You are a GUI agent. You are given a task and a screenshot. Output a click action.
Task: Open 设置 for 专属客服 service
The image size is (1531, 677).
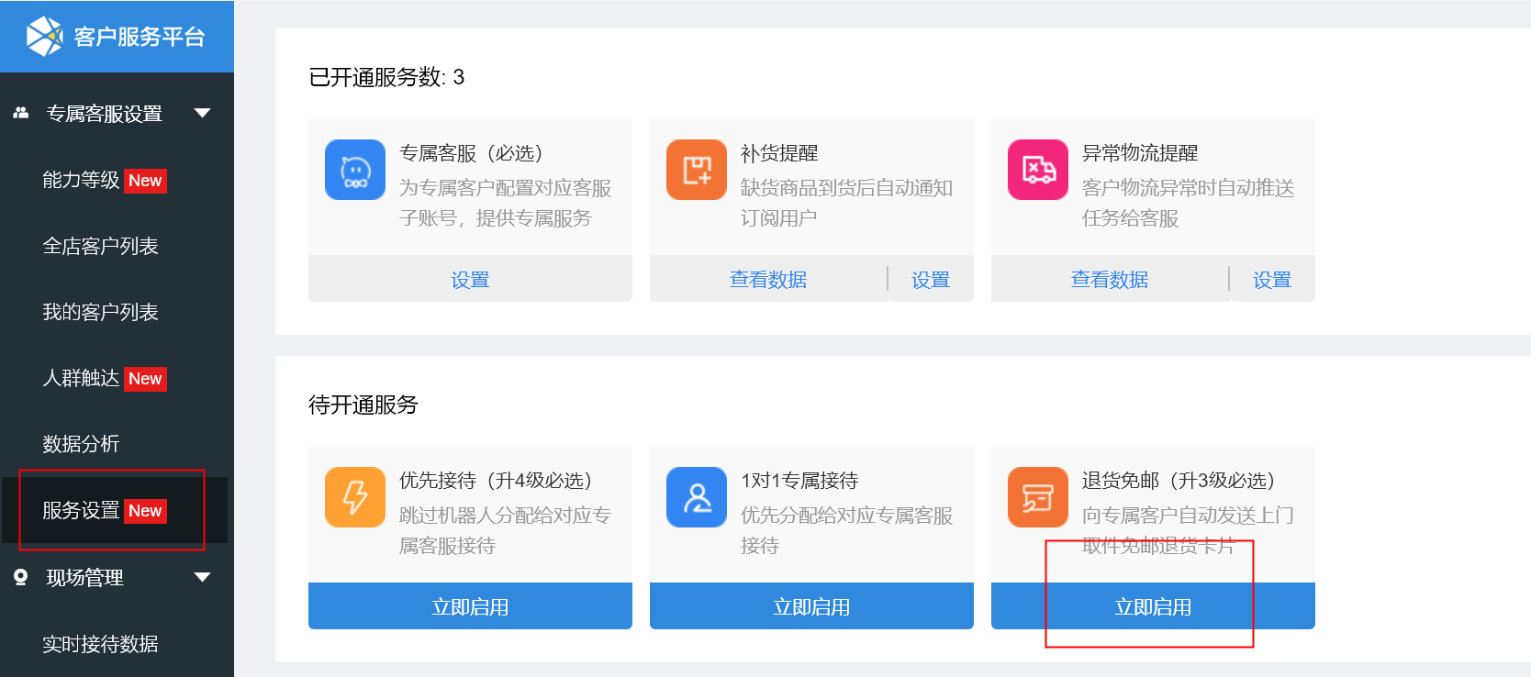tap(470, 280)
